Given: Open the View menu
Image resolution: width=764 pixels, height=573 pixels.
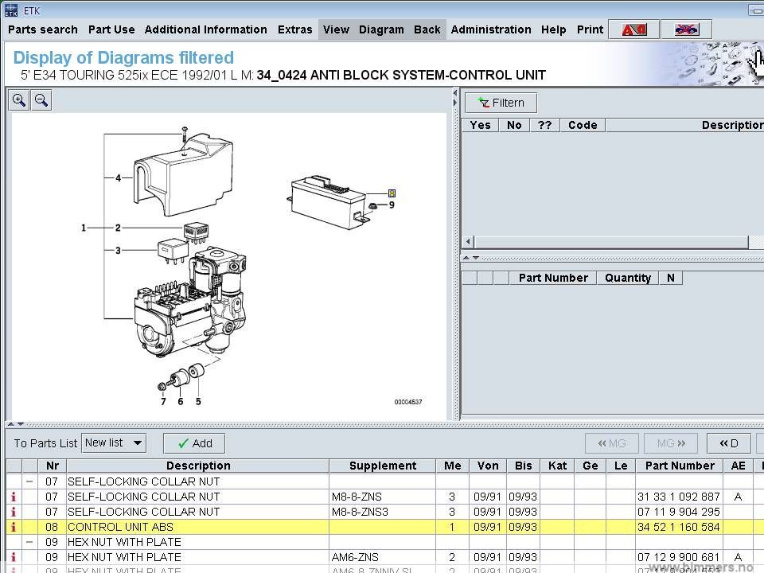Looking at the screenshot, I should 336,29.
